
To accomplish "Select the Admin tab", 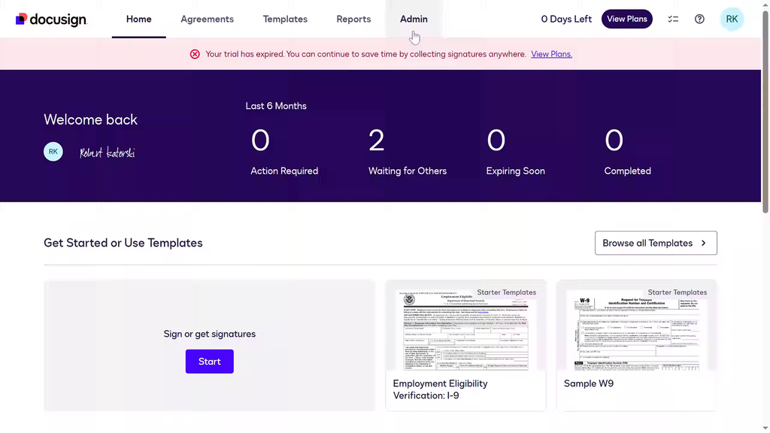I will tap(414, 20).
